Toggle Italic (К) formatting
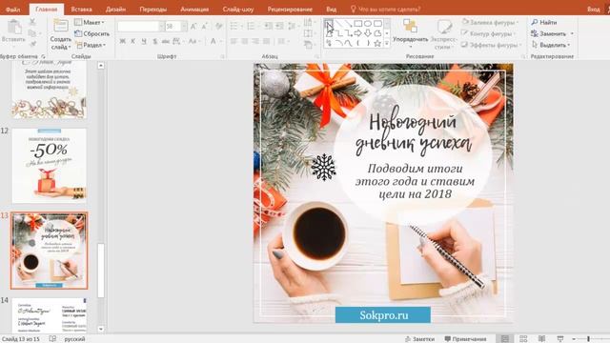 tap(133, 41)
